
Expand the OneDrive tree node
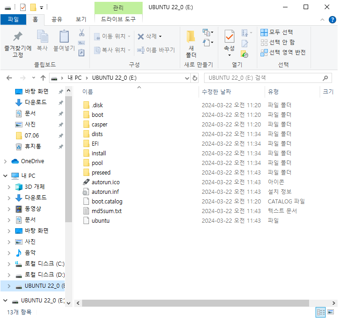click(6, 161)
